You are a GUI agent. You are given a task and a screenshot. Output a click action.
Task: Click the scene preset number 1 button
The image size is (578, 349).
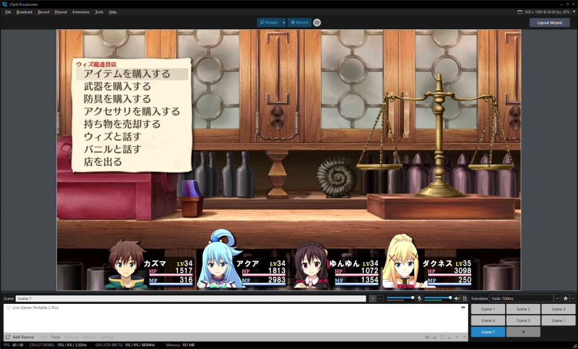click(373, 299)
